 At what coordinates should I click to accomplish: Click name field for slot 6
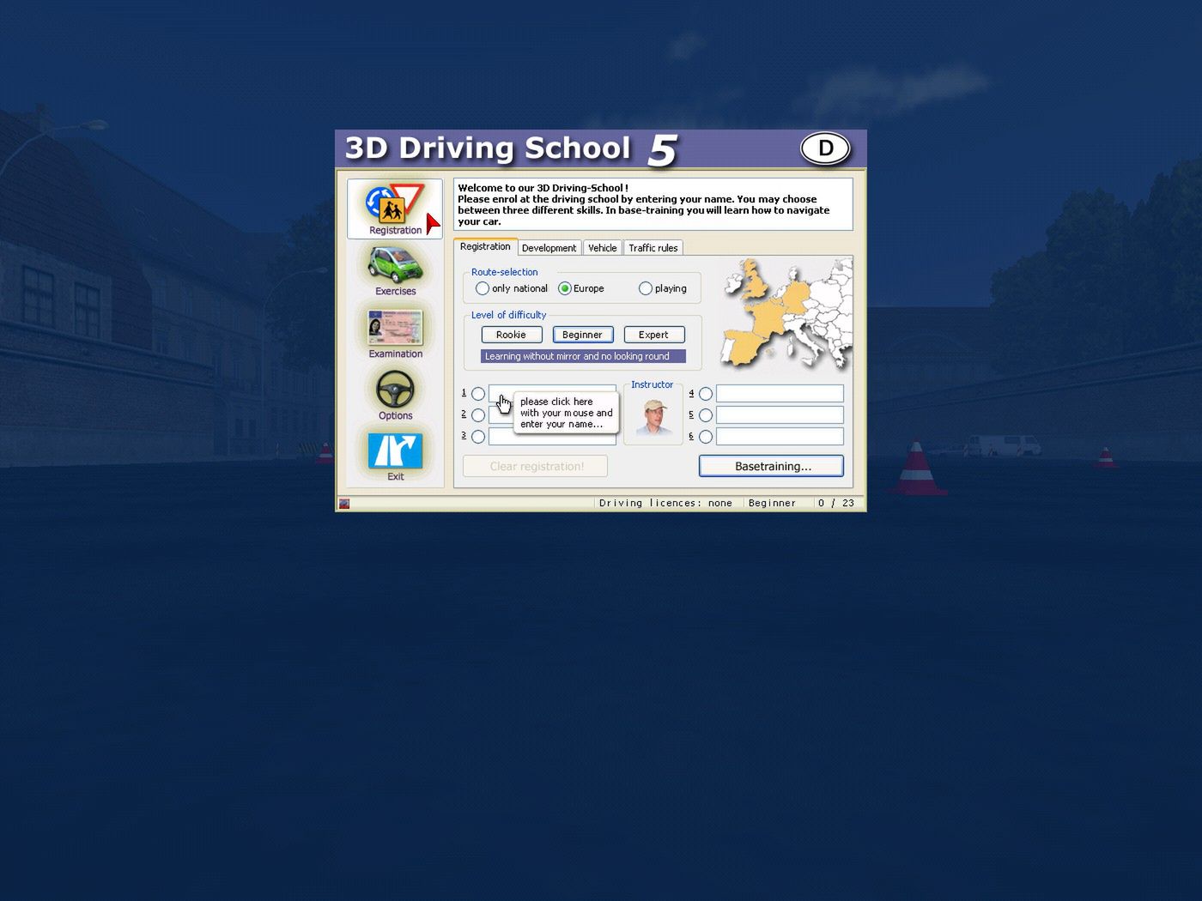click(x=780, y=437)
